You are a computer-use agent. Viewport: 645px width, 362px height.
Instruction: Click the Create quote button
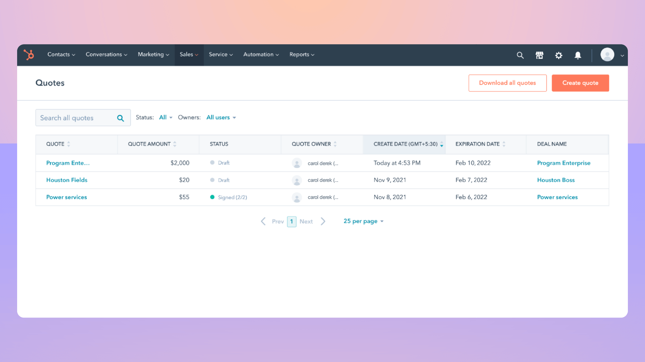coord(580,83)
